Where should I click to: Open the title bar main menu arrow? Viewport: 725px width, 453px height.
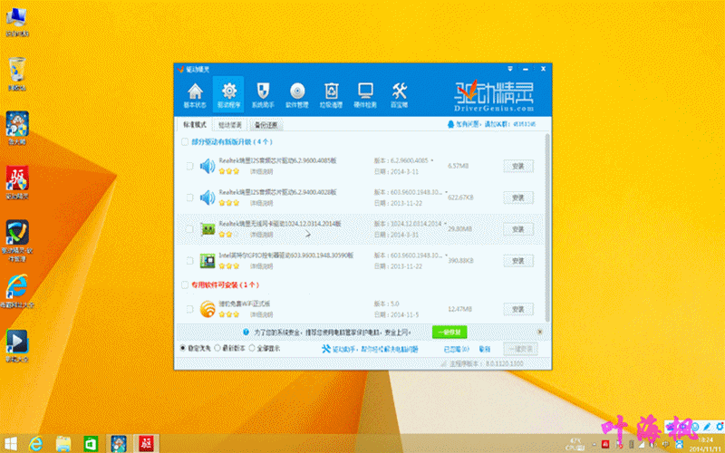tap(510, 69)
